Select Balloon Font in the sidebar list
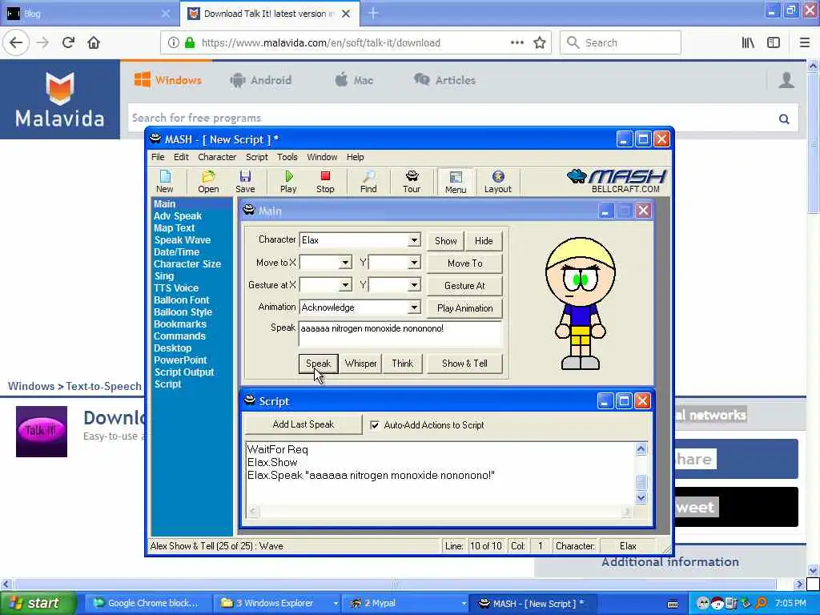820x615 pixels. [182, 300]
